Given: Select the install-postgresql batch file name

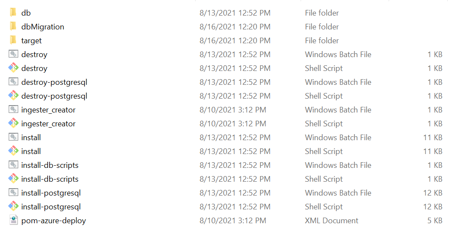Looking at the screenshot, I should pyautogui.click(x=51, y=193).
